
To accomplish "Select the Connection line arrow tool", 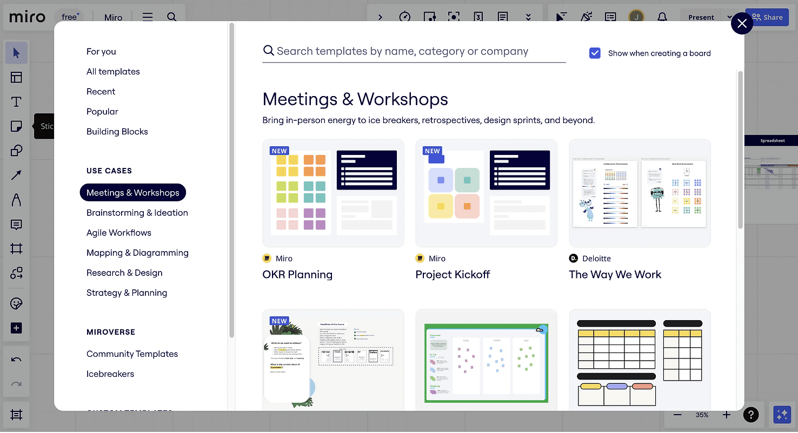I will coord(16,175).
